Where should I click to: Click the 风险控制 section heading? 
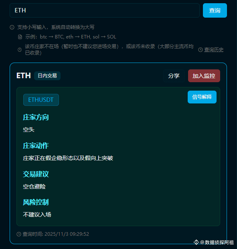36,202
